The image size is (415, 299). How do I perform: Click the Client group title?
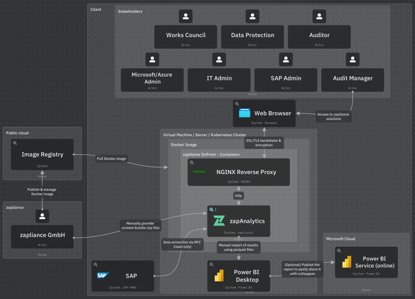(96, 9)
